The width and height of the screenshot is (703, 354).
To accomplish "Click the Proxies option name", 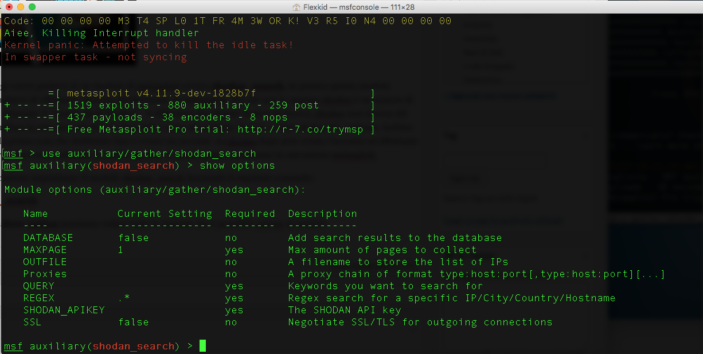I will point(45,274).
